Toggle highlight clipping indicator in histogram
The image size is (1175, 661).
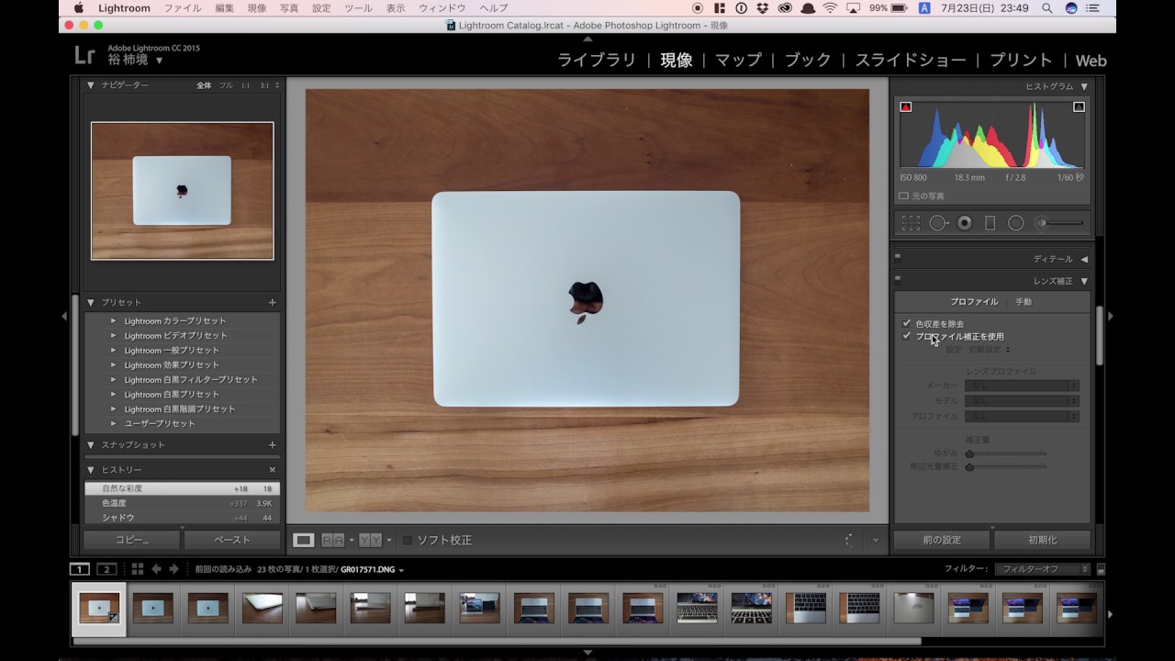pyautogui.click(x=1079, y=106)
